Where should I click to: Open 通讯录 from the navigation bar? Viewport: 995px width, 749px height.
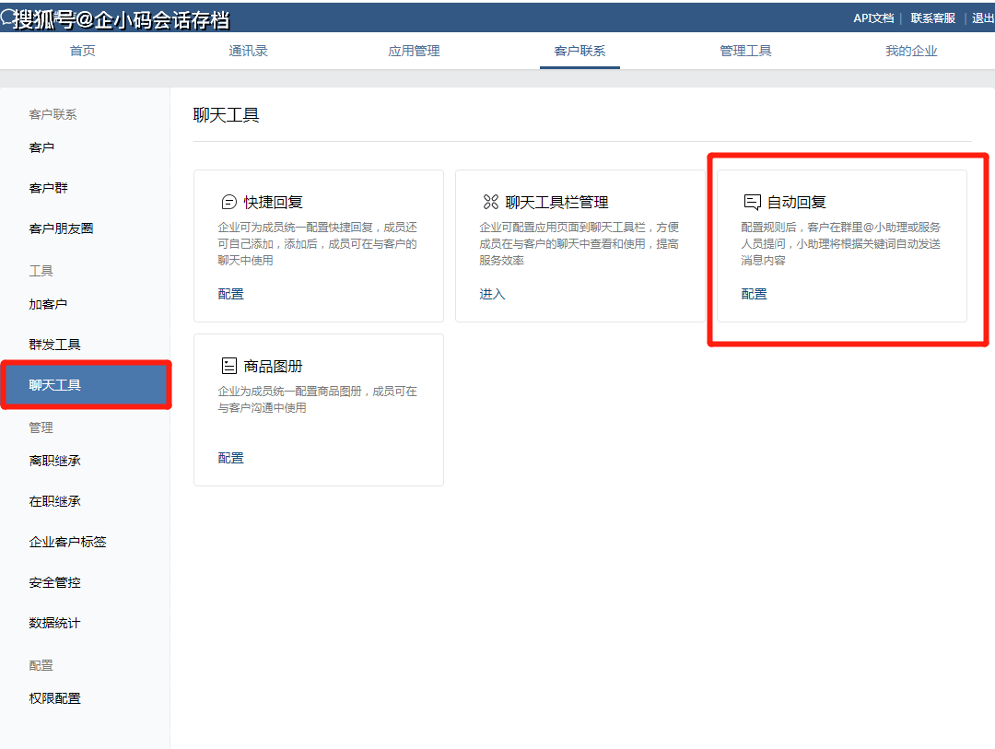pyautogui.click(x=248, y=51)
